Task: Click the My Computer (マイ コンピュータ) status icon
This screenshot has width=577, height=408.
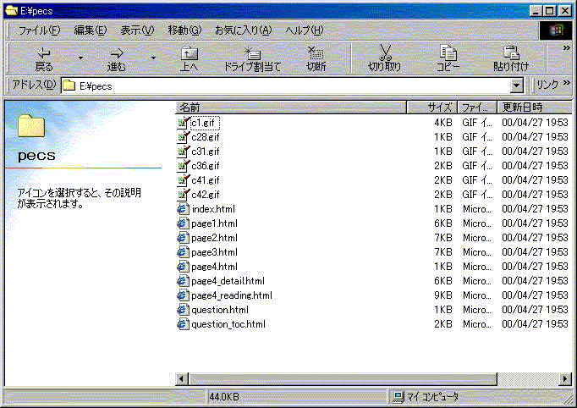Action: coord(398,397)
